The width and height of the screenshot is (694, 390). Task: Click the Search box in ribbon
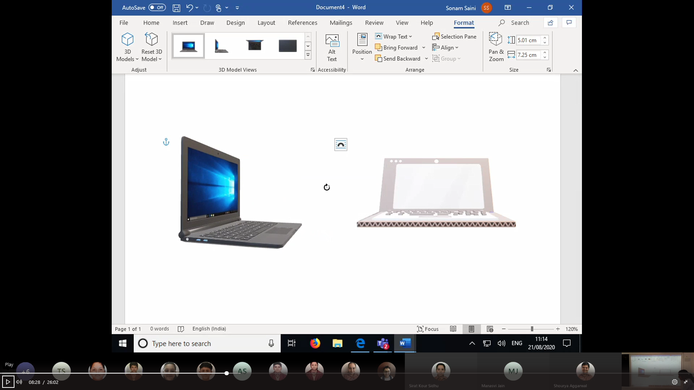(514, 22)
